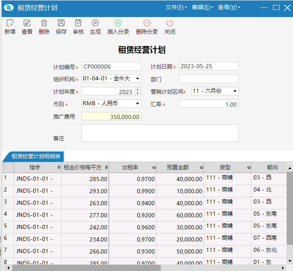The width and height of the screenshot is (293, 271).
Task: Click rent price cell 277.00
Action: tap(85, 215)
